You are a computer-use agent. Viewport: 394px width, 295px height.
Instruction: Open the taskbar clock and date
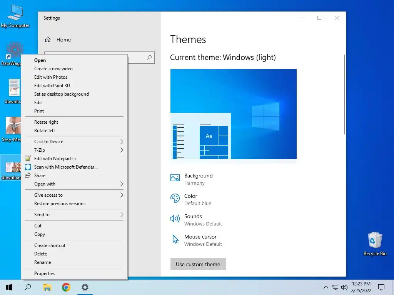click(x=361, y=287)
